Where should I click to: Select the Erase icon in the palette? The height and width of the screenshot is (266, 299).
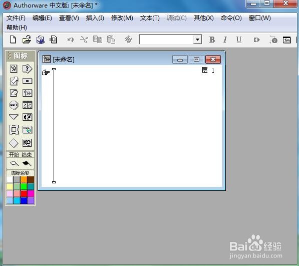click(14, 93)
